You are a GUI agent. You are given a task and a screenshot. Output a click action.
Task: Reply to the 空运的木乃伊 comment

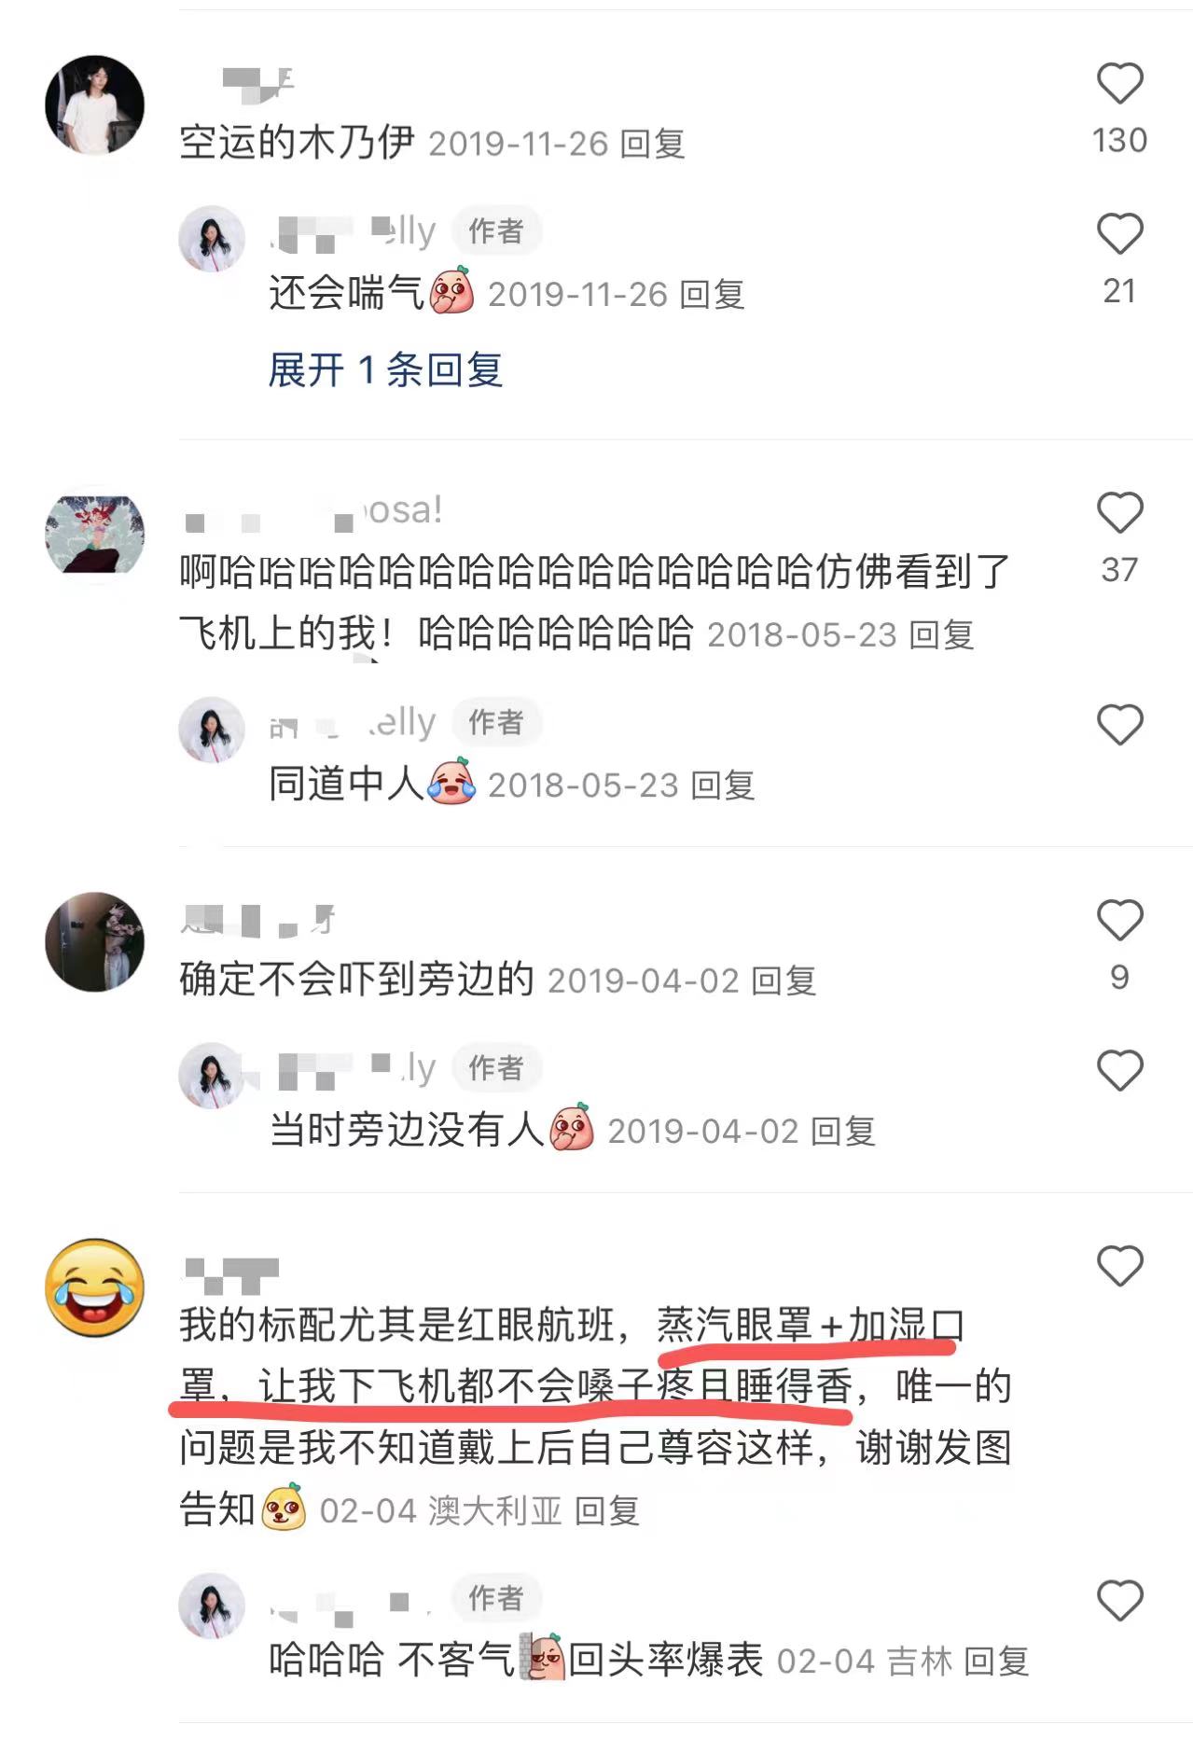tap(653, 144)
